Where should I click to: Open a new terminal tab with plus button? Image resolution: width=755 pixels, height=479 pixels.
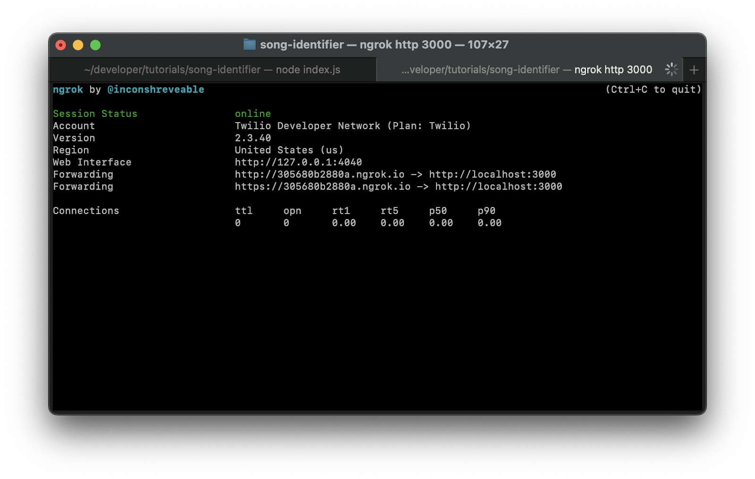pyautogui.click(x=694, y=70)
